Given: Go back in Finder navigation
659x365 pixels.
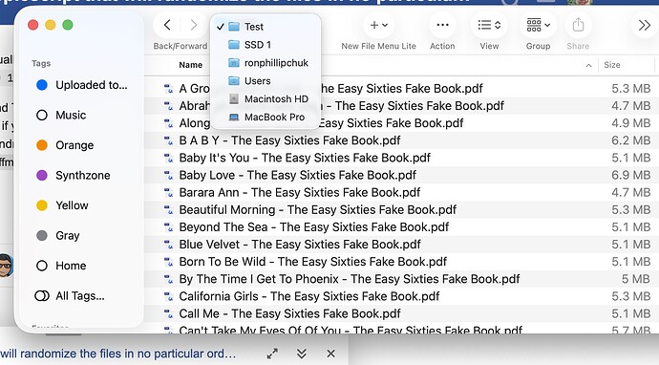Looking at the screenshot, I should [x=167, y=25].
